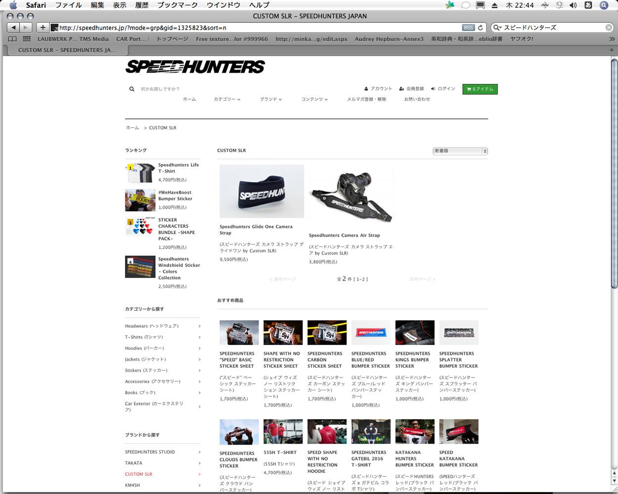Click the add bookmark plus button
Image resolution: width=618 pixels, height=494 pixels.
click(x=43, y=28)
